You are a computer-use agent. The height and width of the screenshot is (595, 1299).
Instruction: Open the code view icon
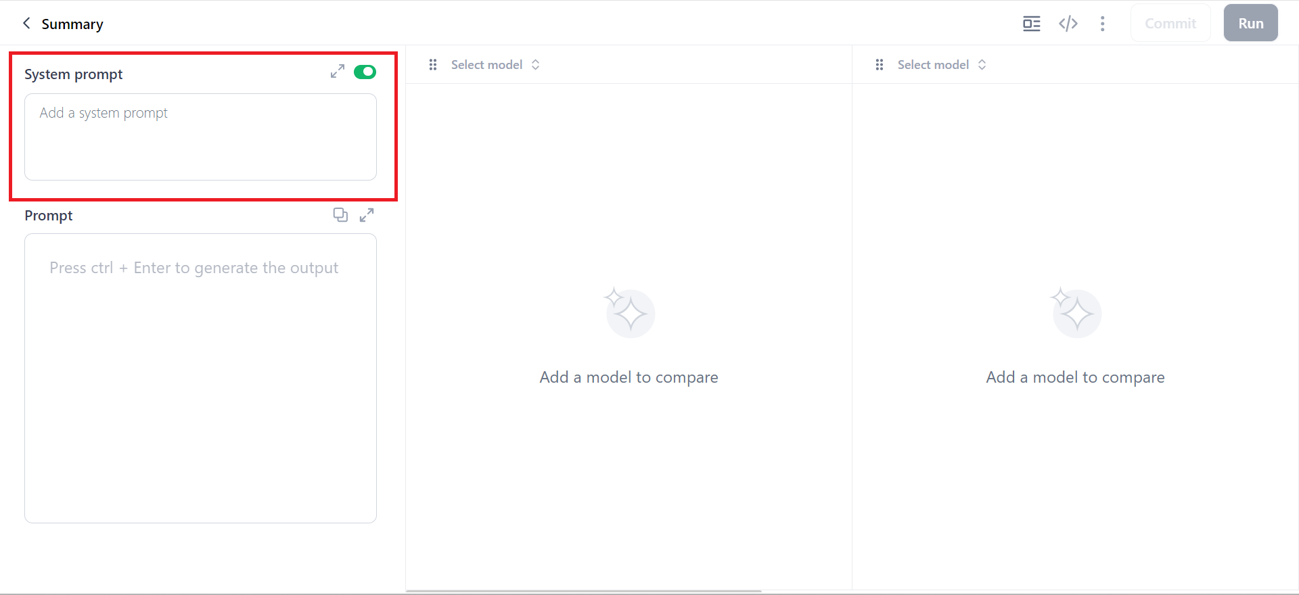pos(1068,24)
